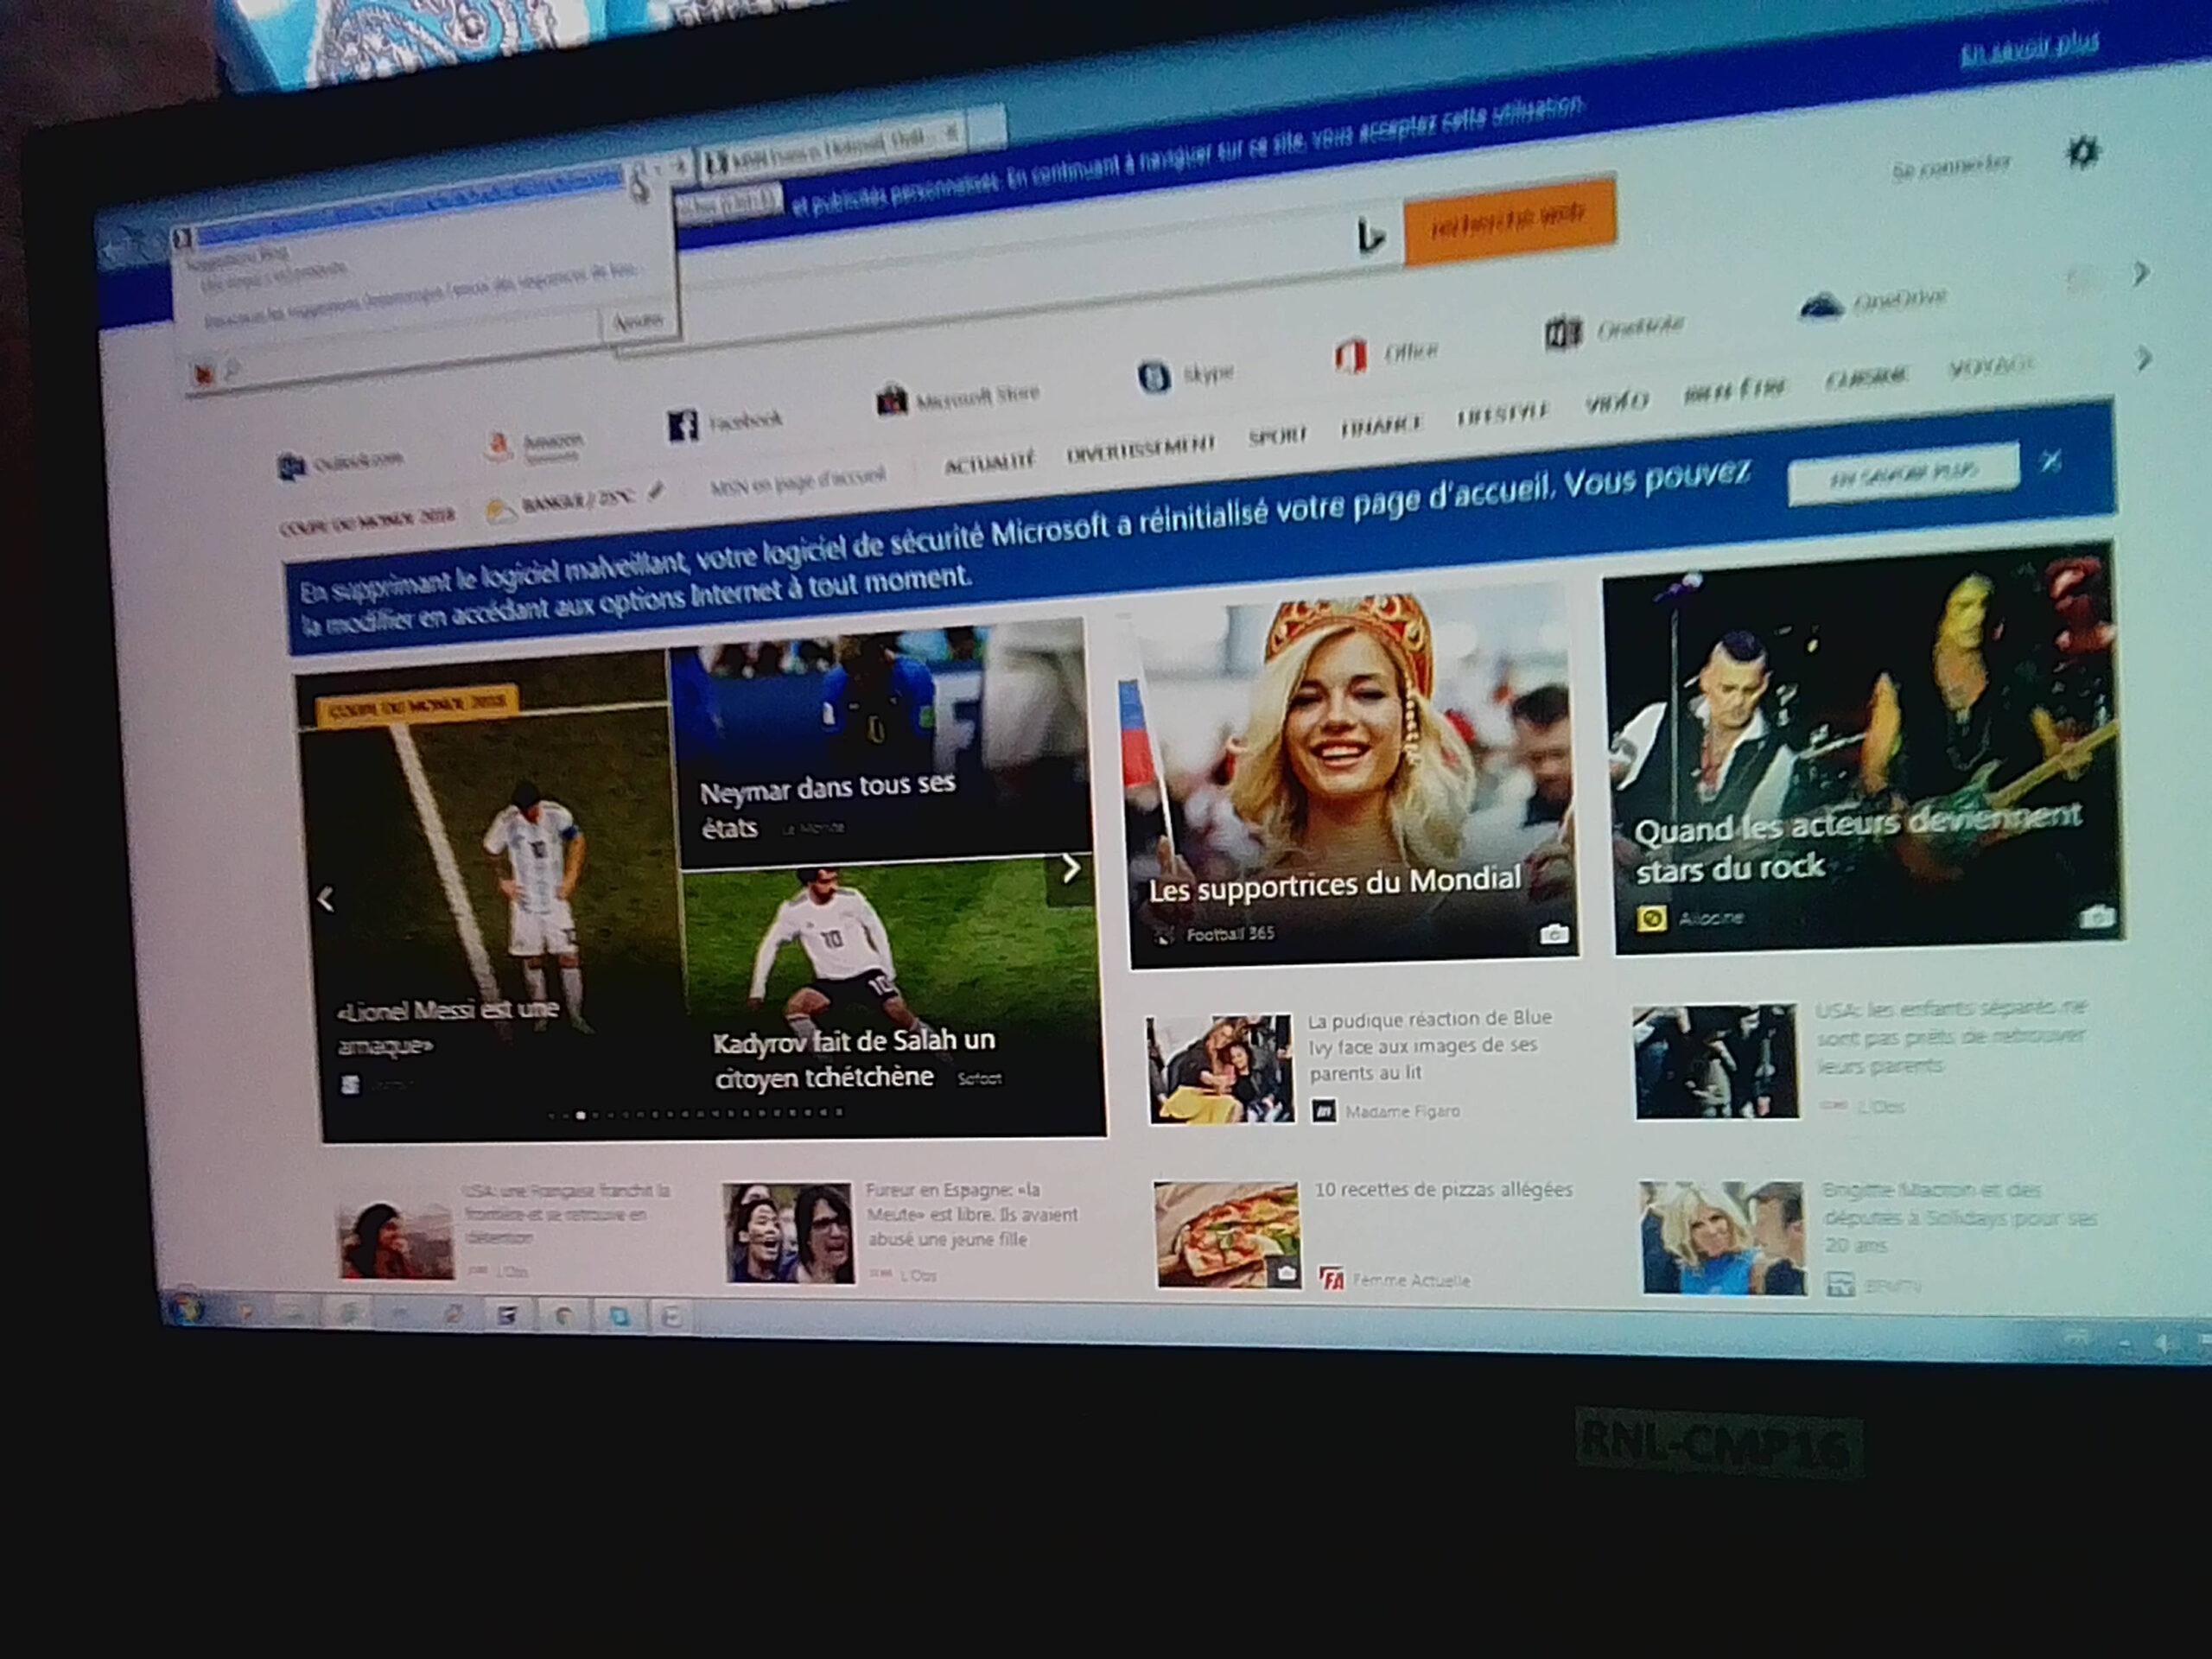Open the ACTUALITÉ navigation tab
The image size is (2212, 1659).
(989, 462)
